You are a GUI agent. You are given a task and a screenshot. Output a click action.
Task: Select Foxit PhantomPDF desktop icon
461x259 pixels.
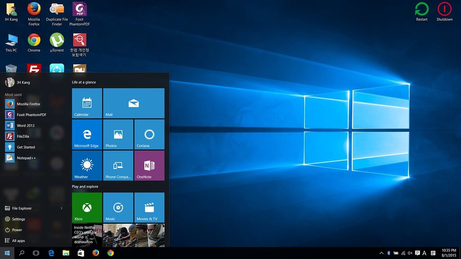(x=79, y=14)
